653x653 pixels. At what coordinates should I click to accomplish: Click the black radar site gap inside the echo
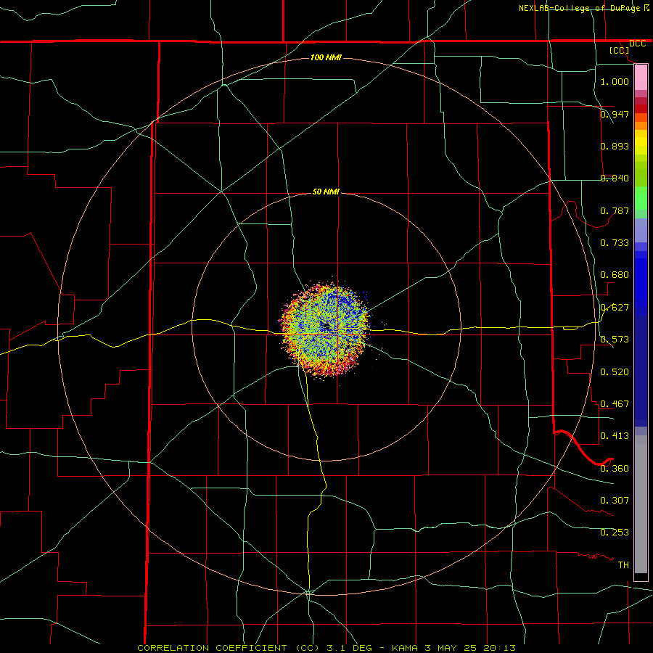326,326
